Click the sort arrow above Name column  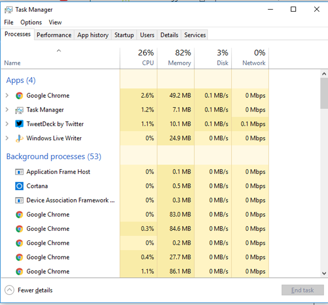tap(59, 51)
